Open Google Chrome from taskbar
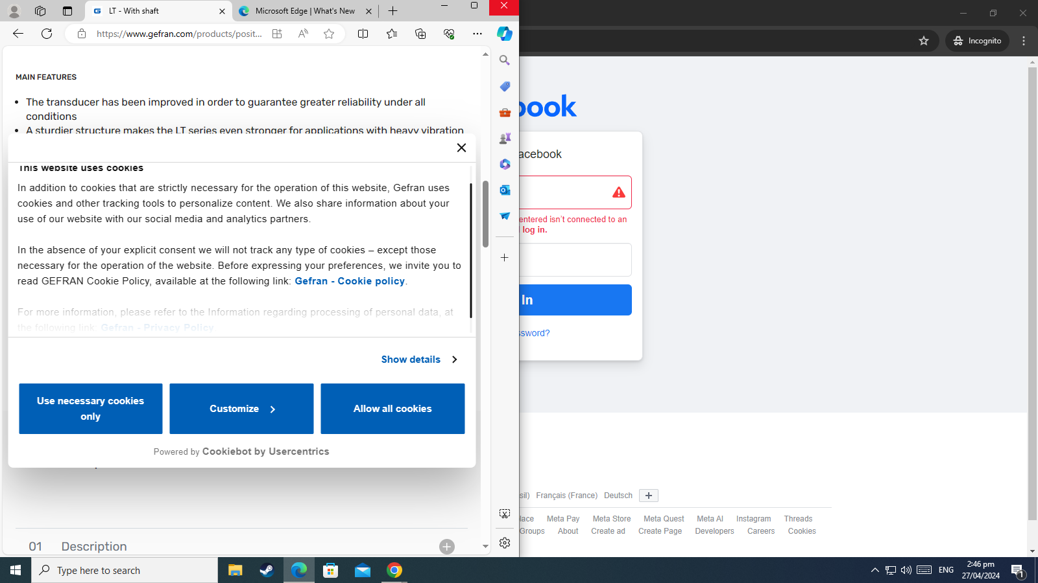 394,570
